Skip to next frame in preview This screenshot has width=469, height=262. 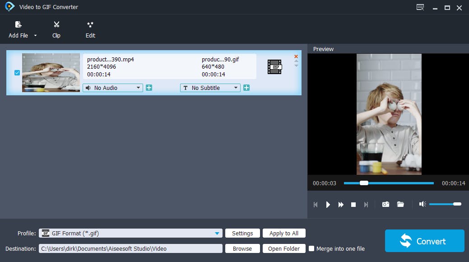(366, 205)
